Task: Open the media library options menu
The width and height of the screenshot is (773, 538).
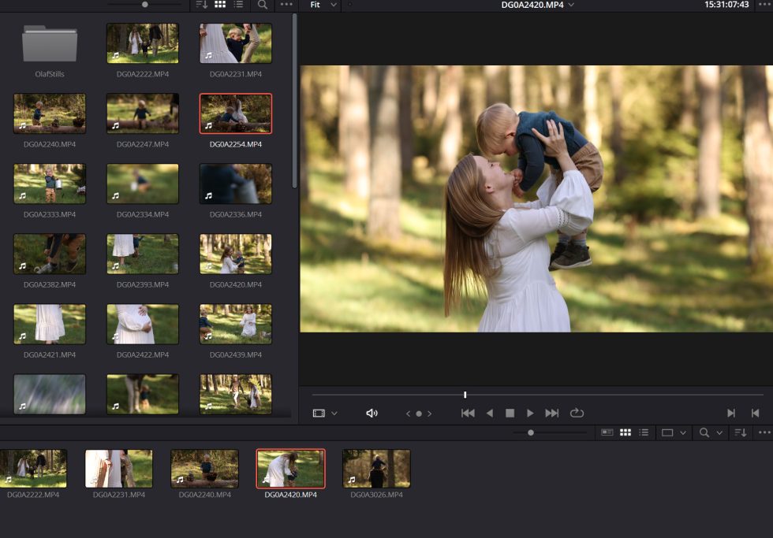Action: 287,6
